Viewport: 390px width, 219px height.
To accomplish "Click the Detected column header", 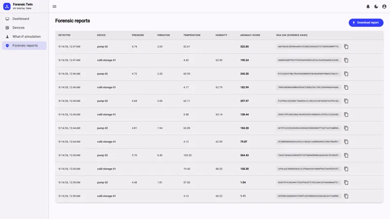I will click(x=64, y=35).
